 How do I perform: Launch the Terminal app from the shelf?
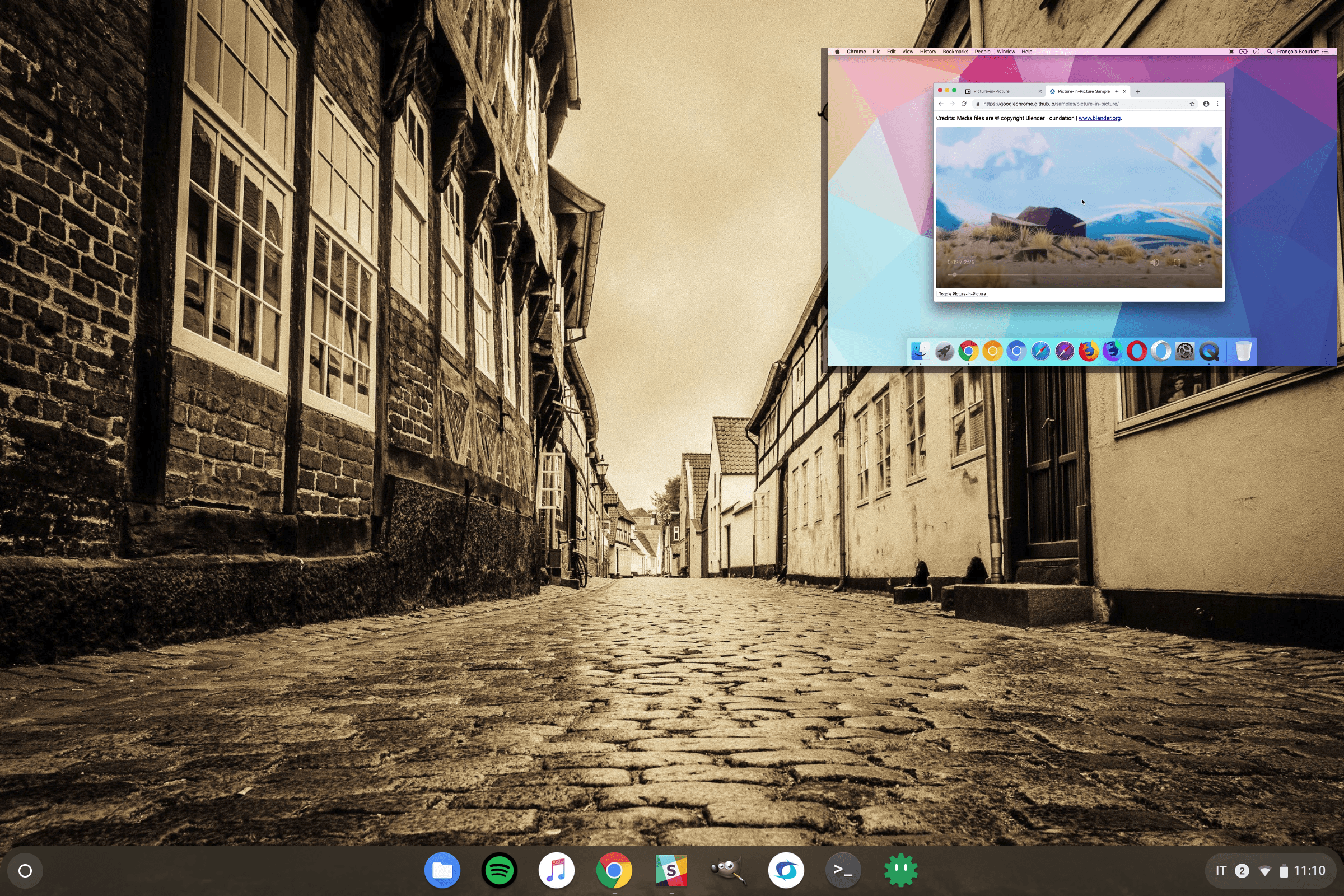843,870
